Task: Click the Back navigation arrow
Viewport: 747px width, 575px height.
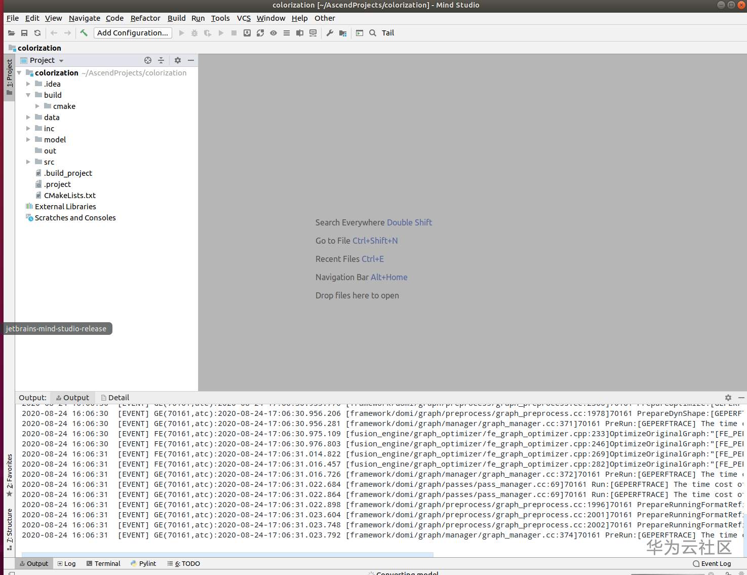Action: click(54, 33)
